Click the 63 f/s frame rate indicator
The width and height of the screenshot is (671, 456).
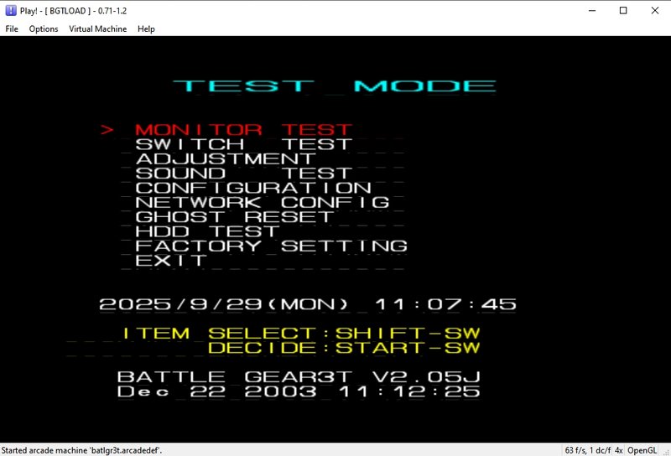(588, 450)
